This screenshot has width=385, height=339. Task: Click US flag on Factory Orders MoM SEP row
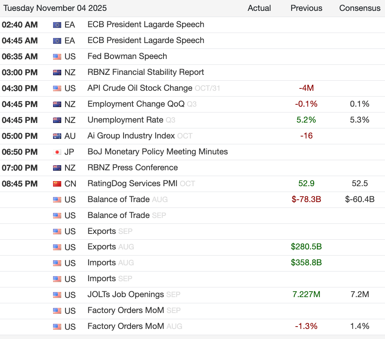tap(57, 311)
